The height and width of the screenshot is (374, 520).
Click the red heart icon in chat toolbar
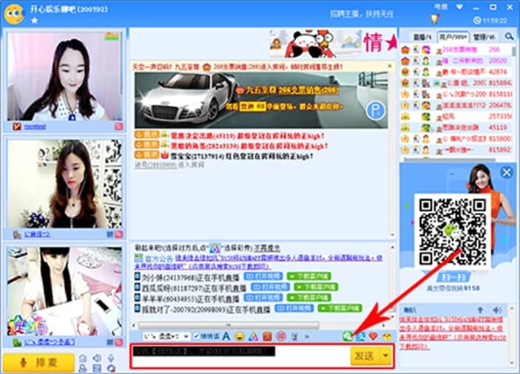click(x=374, y=336)
